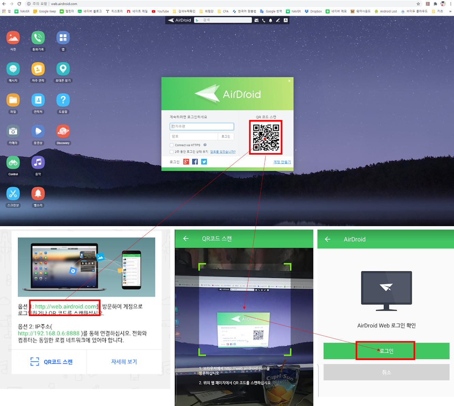
Task: Click the 검색 search box in AirDroid toolbar
Action: (x=223, y=20)
